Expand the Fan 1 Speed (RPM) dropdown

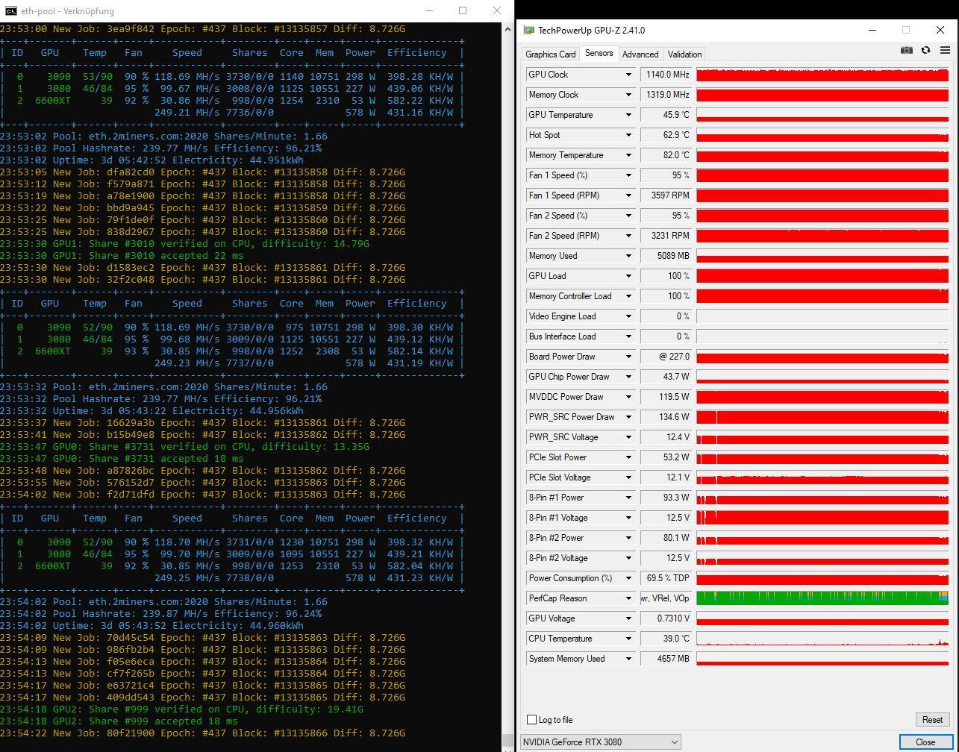click(628, 195)
